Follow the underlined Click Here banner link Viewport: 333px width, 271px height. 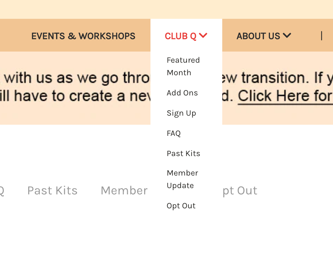pyautogui.click(x=285, y=96)
